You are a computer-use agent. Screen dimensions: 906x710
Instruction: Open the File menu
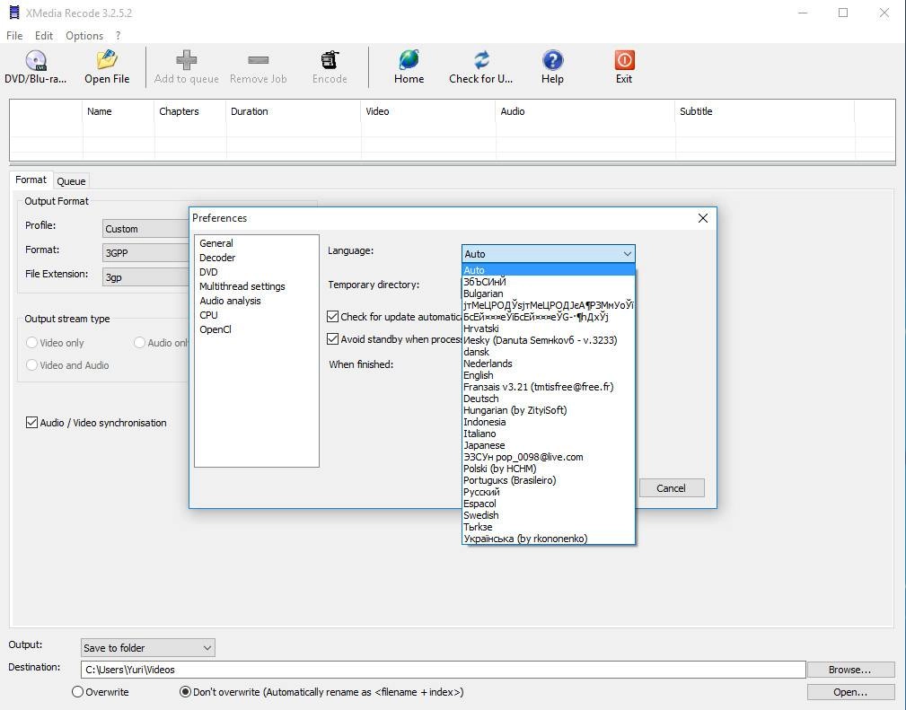click(x=14, y=35)
